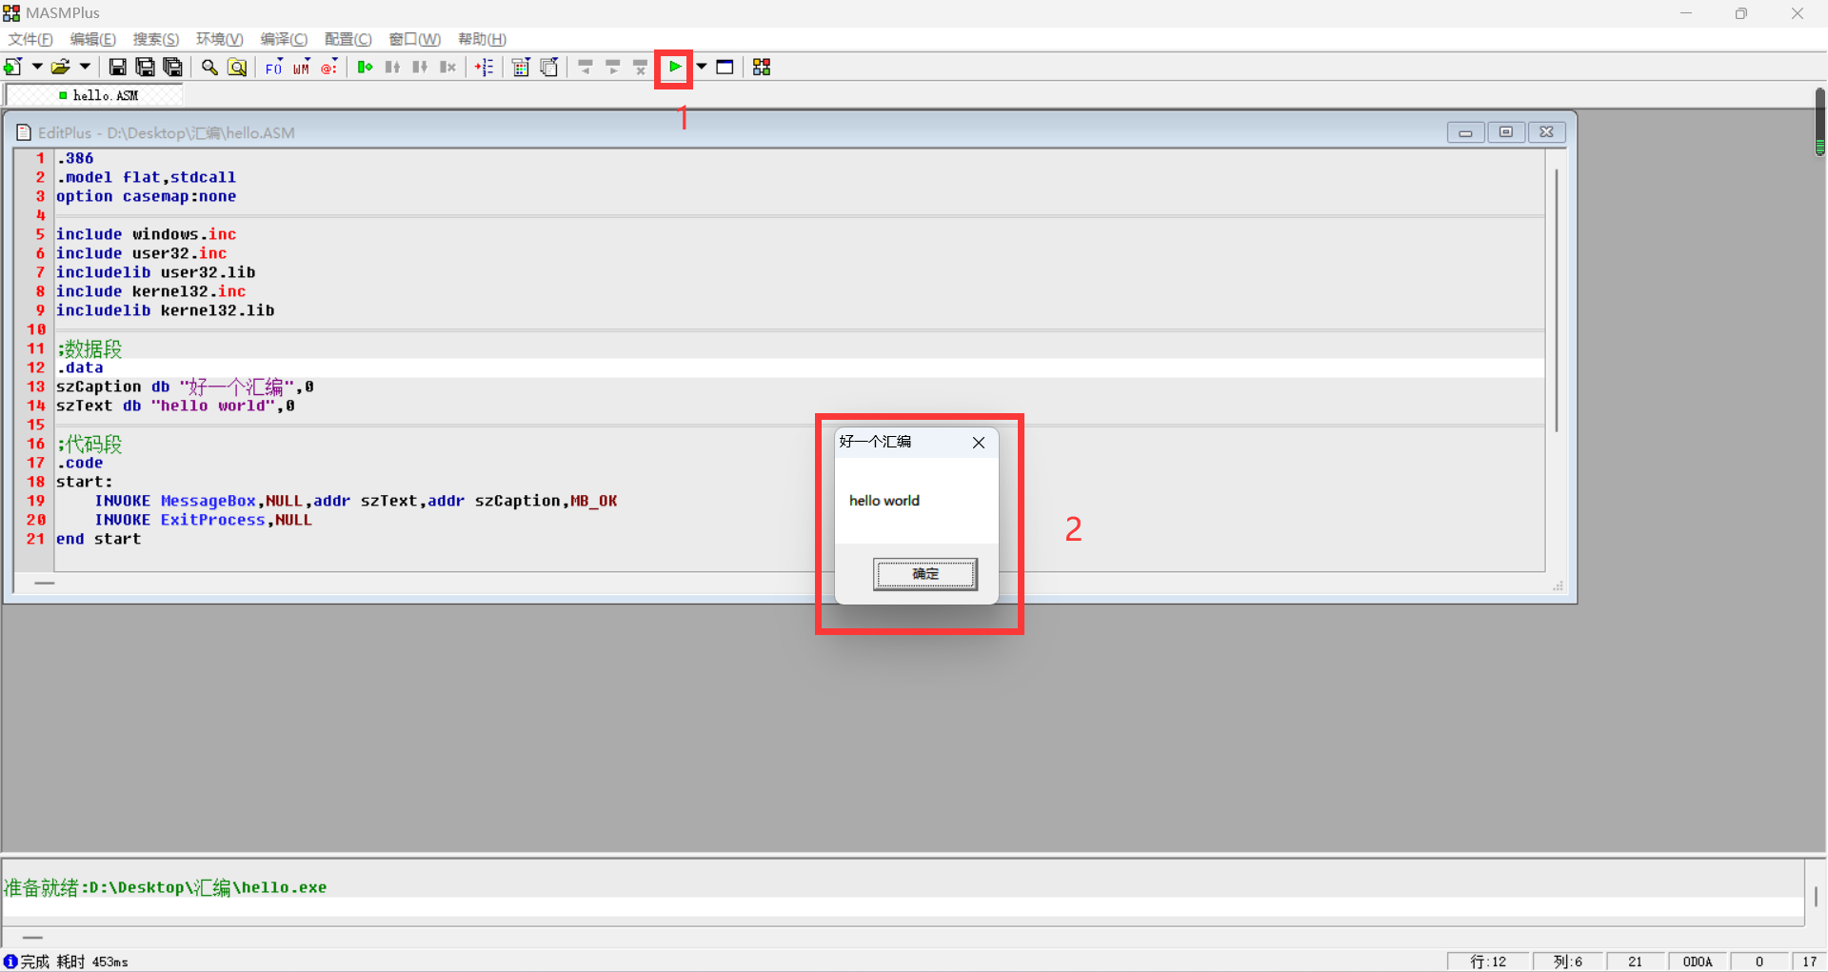The height and width of the screenshot is (972, 1828).
Task: Click the red WM toolbar icon
Action: tap(302, 67)
